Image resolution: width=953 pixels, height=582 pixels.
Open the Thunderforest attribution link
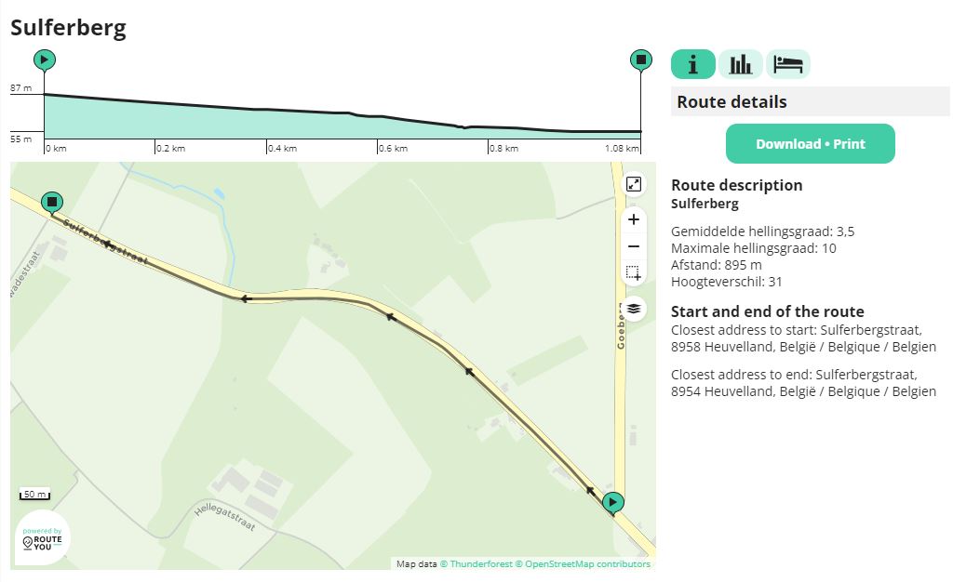tap(476, 564)
